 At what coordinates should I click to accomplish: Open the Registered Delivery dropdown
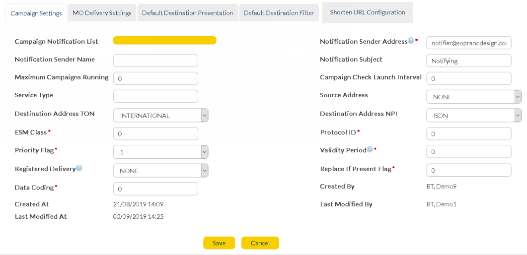[160, 170]
